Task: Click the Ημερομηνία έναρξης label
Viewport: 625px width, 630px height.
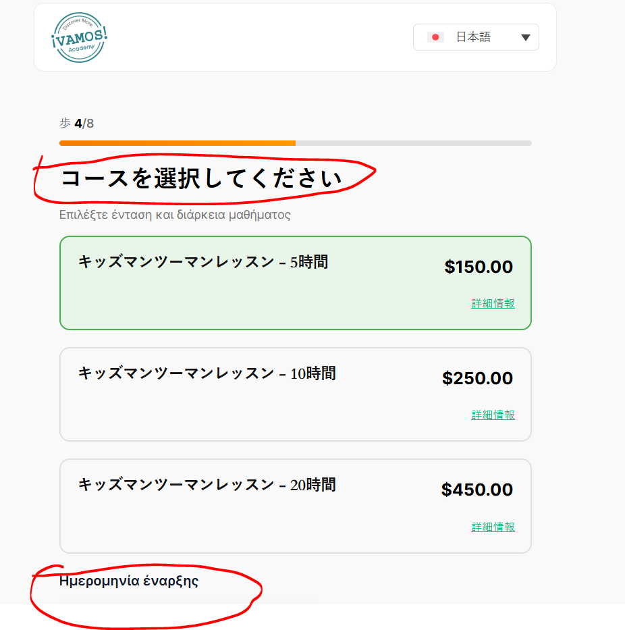Action: point(129,581)
